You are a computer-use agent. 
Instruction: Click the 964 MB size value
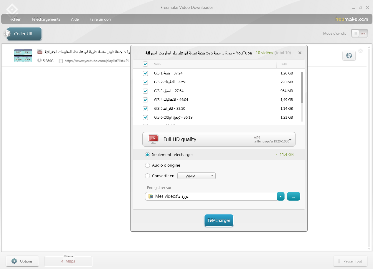(287, 91)
